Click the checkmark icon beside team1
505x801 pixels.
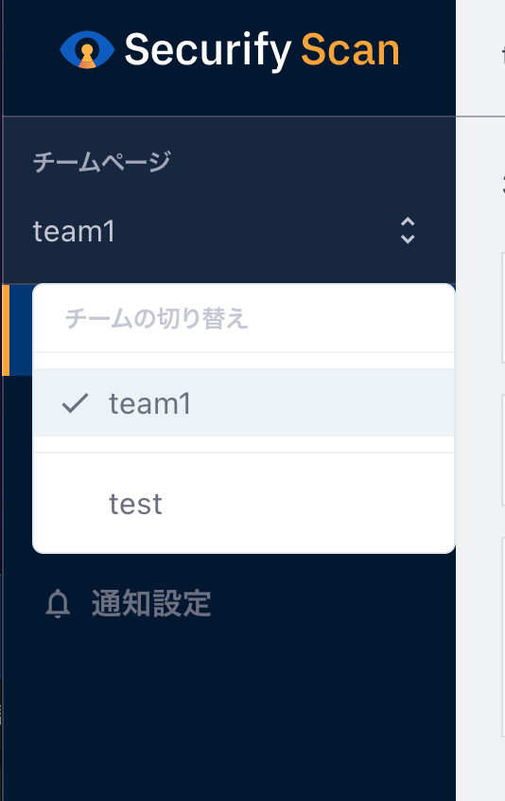tap(75, 403)
